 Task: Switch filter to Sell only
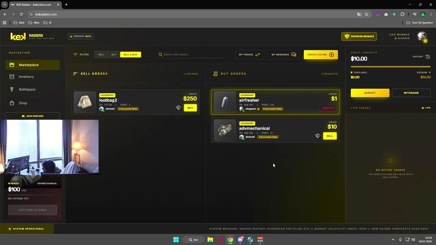click(x=101, y=54)
